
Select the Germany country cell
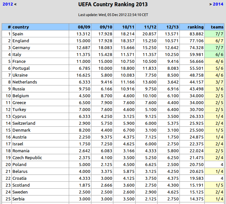click(40, 48)
